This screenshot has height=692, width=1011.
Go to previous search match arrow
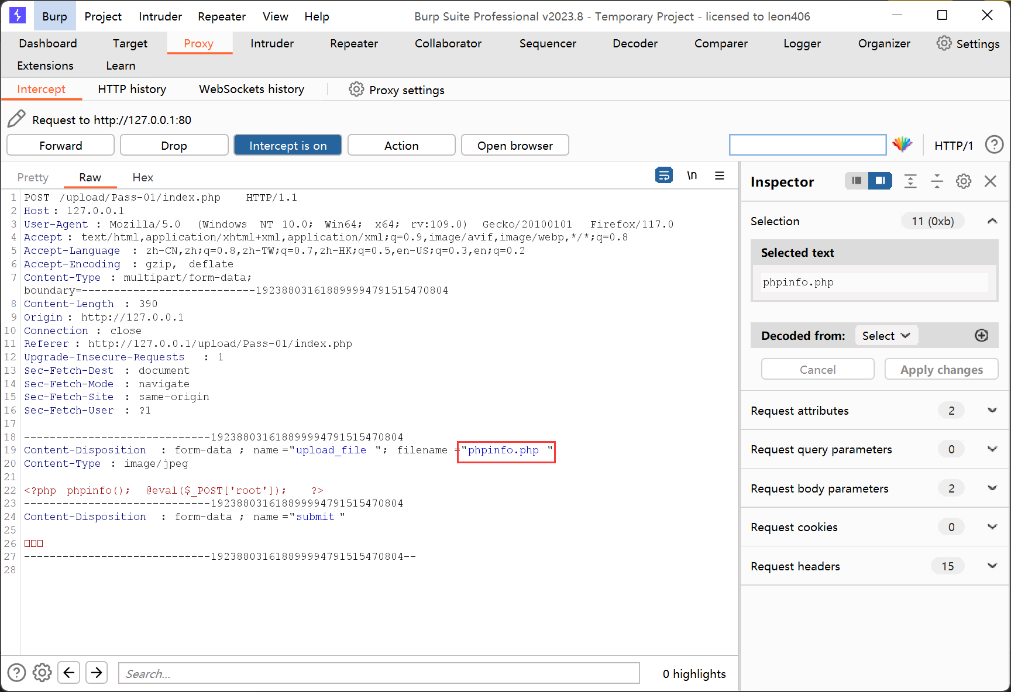pos(69,673)
